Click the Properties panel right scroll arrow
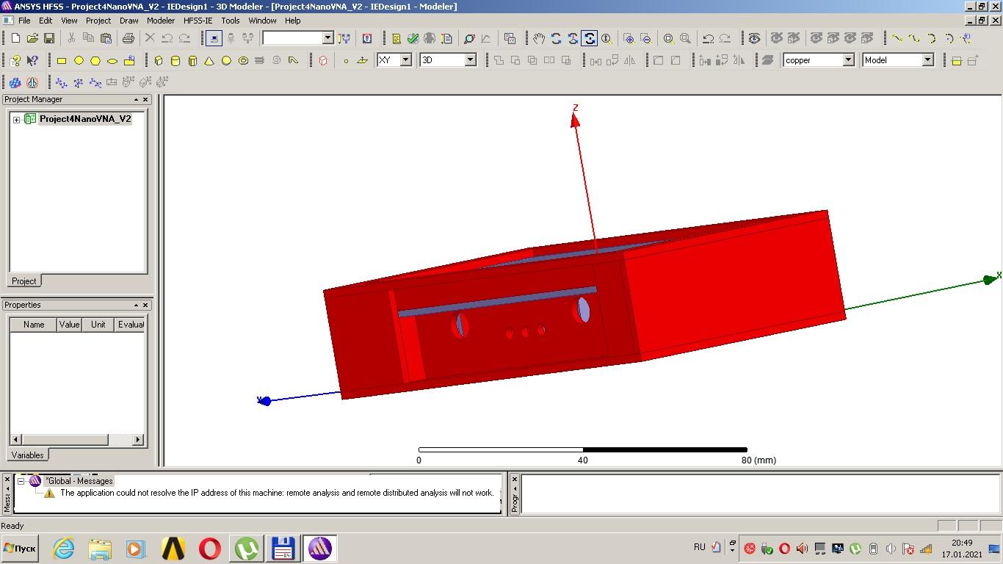The height and width of the screenshot is (564, 1003). tap(137, 439)
